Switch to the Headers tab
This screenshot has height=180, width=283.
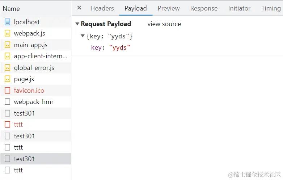102,8
